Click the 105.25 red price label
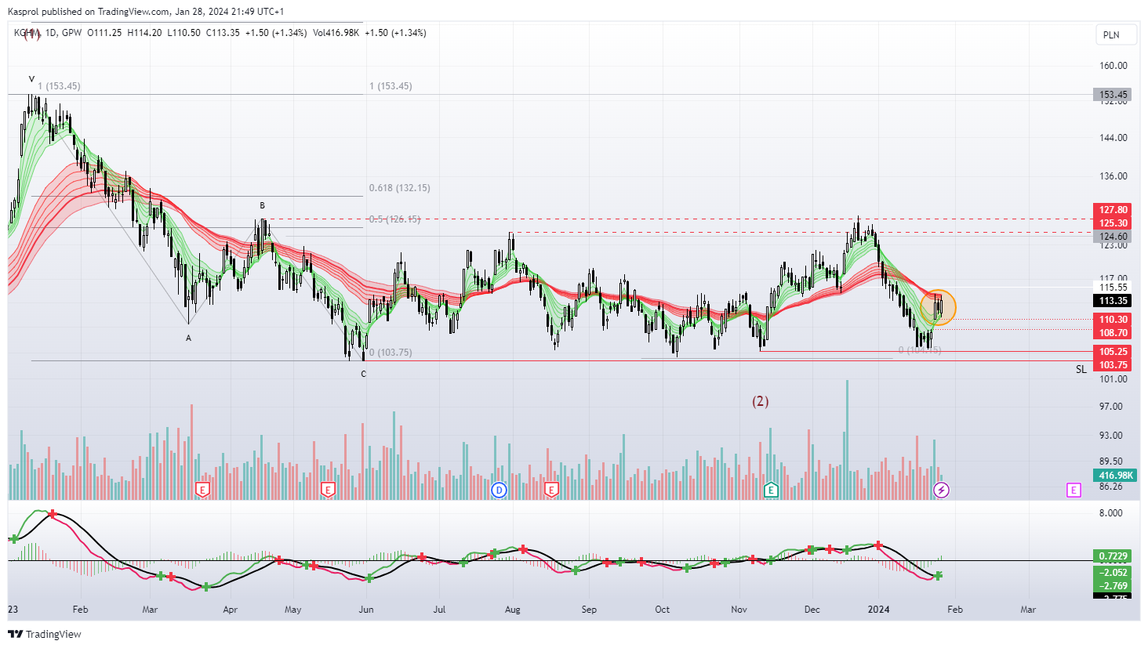Screen dimensions: 1148x648 pos(1113,352)
